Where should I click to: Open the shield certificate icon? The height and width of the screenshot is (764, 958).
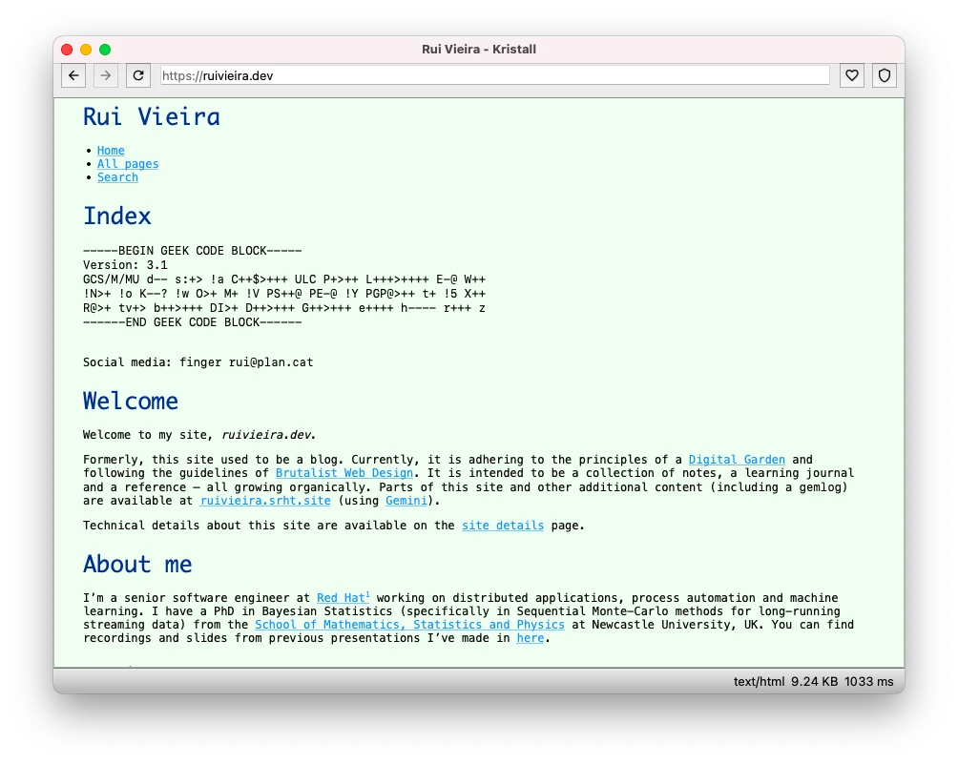pos(885,75)
